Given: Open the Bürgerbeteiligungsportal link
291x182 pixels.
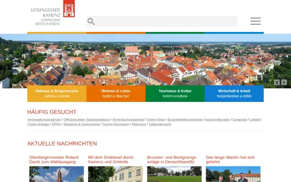Looking at the screenshot, I should 185,119.
